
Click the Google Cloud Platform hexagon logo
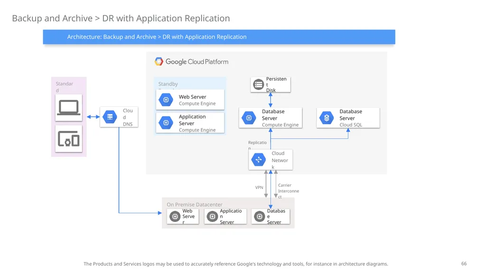point(159,62)
